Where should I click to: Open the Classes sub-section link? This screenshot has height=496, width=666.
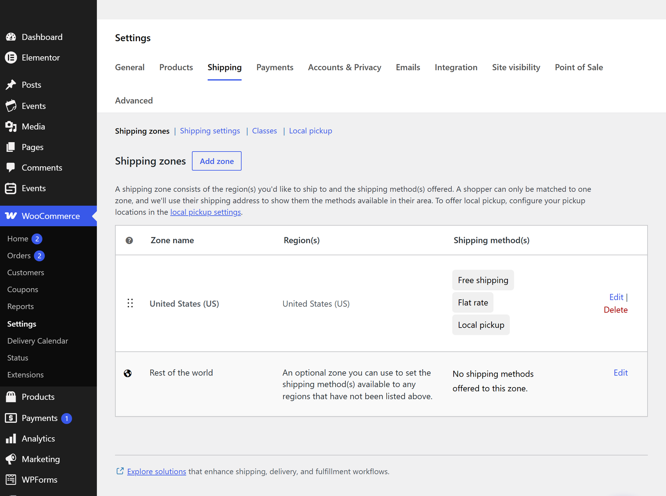[264, 131]
